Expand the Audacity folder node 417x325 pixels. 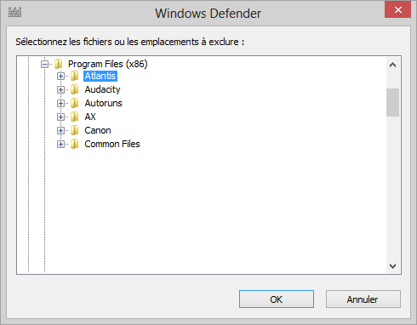60,89
